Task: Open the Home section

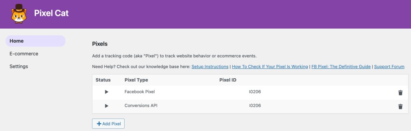Action: 36,41
